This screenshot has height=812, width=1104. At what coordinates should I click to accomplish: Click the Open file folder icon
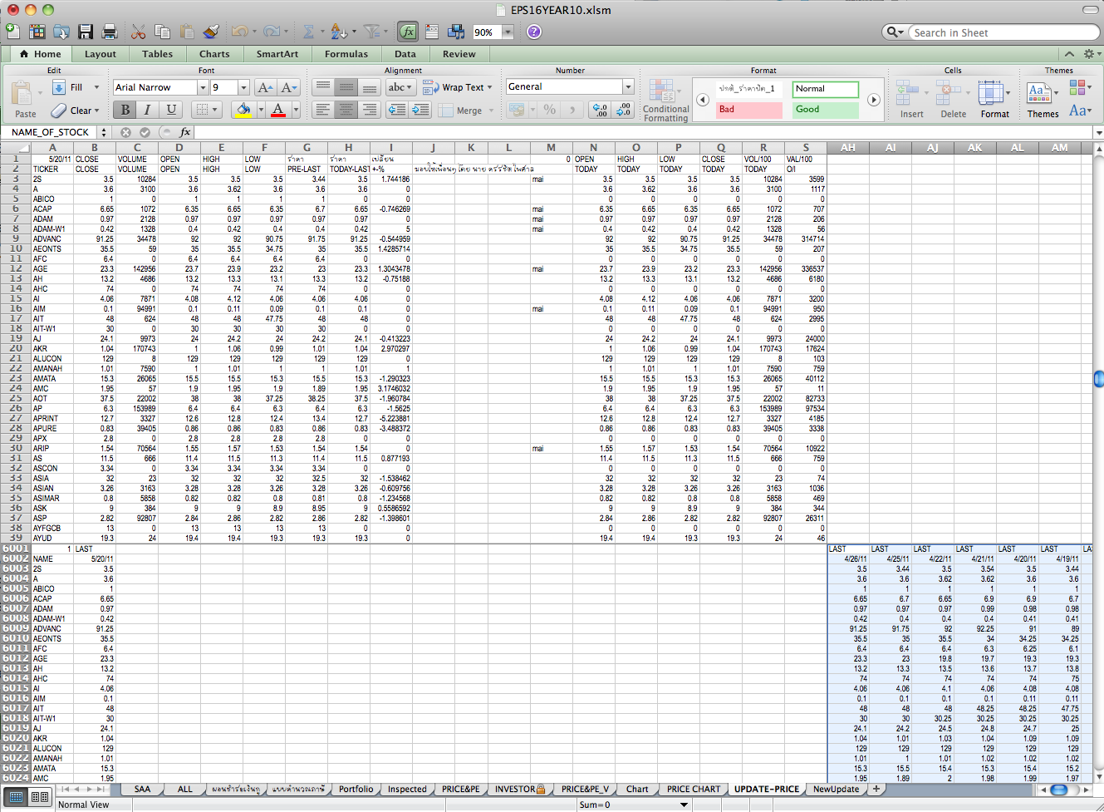pyautogui.click(x=61, y=32)
